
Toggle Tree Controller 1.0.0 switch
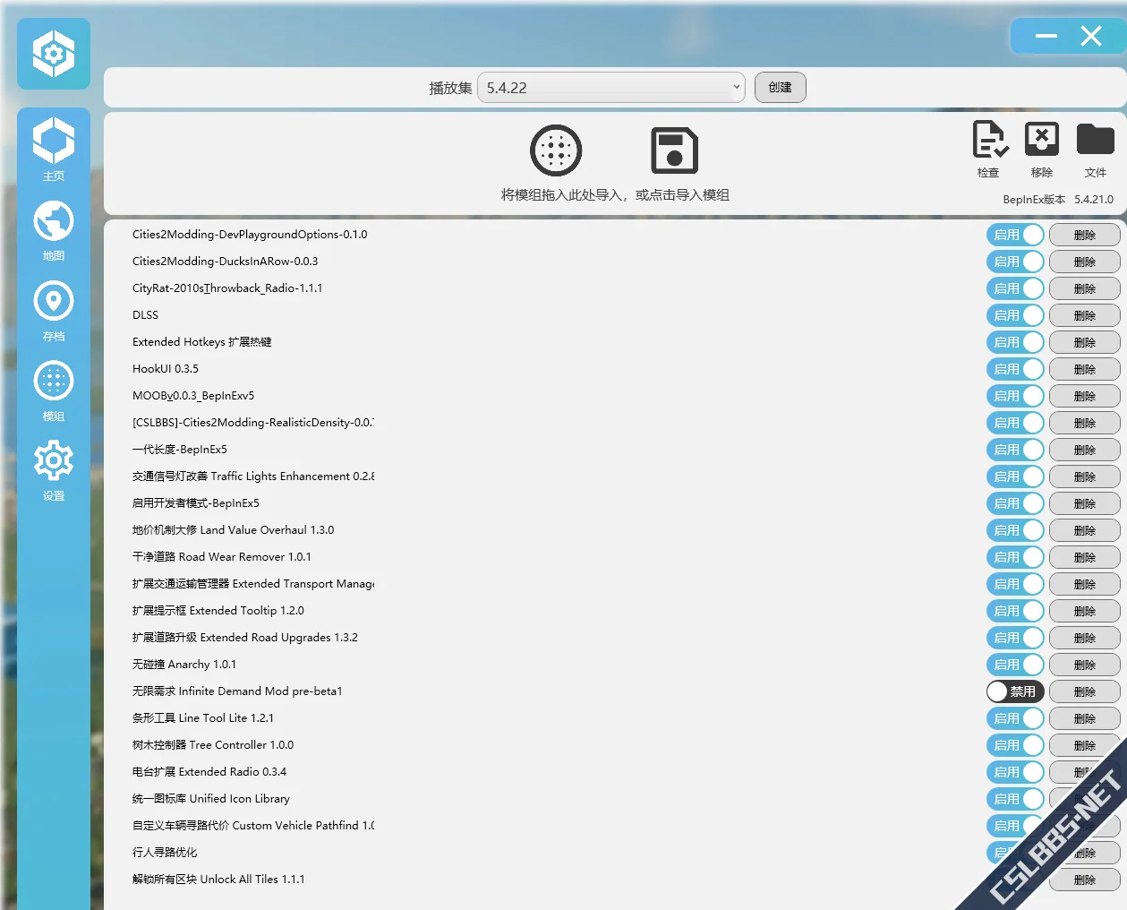[1016, 745]
